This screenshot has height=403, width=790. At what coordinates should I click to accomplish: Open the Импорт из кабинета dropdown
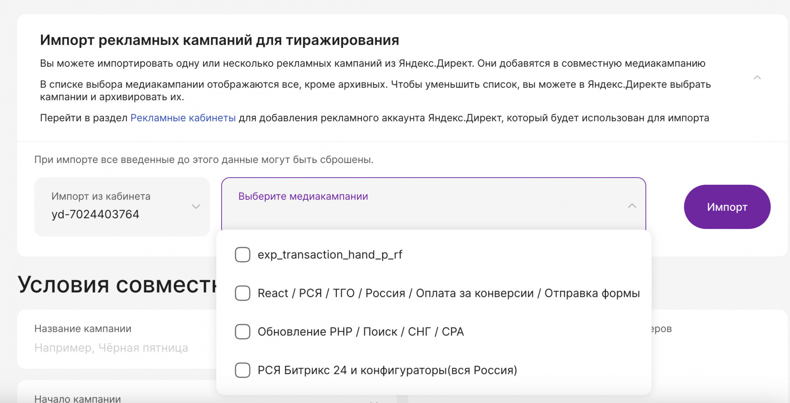tap(122, 206)
